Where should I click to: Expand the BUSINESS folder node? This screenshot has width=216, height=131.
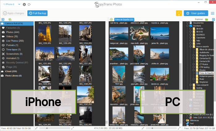pyautogui.click(x=190, y=35)
